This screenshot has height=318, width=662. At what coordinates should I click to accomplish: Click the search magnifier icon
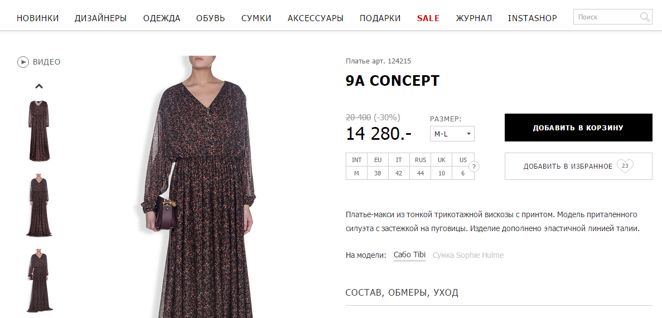[x=645, y=17]
